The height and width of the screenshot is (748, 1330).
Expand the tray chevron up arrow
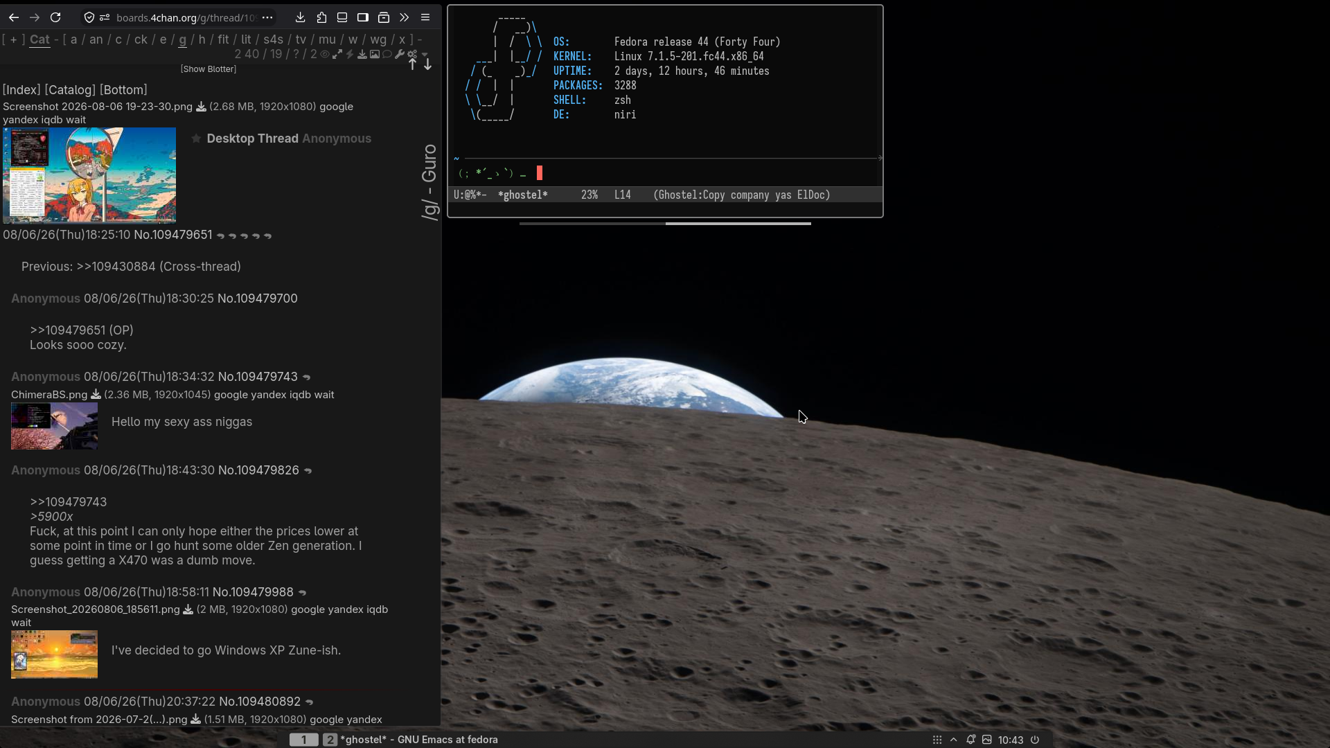tap(954, 740)
